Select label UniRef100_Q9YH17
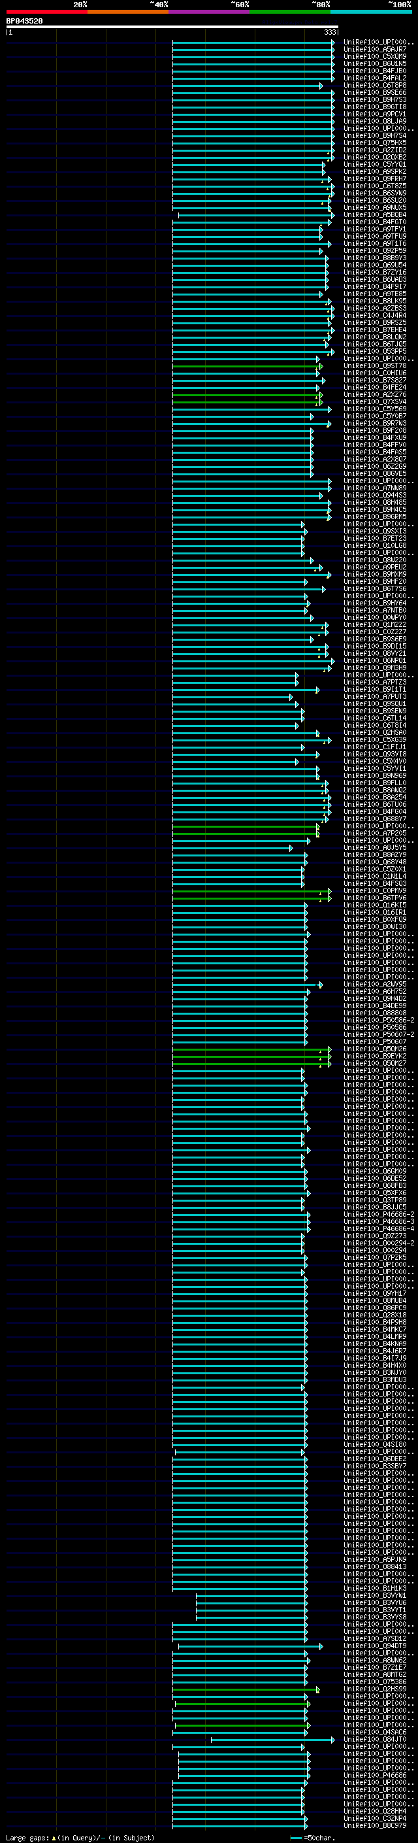The width and height of the screenshot is (418, 1843). coord(375,1294)
